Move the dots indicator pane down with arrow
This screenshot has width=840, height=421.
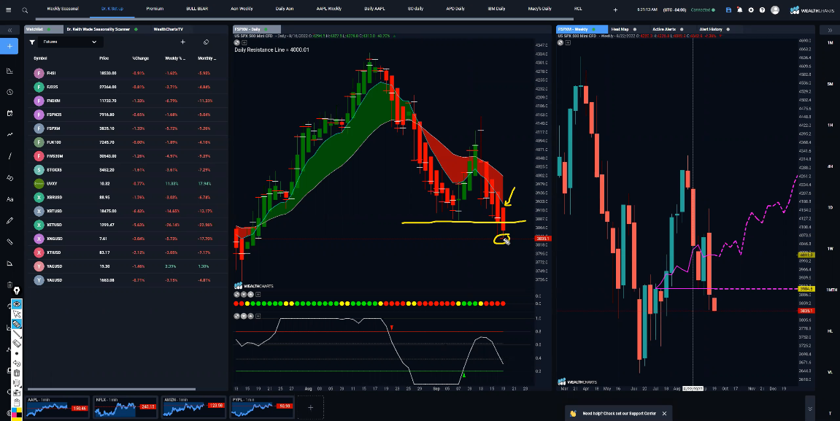coord(244,295)
